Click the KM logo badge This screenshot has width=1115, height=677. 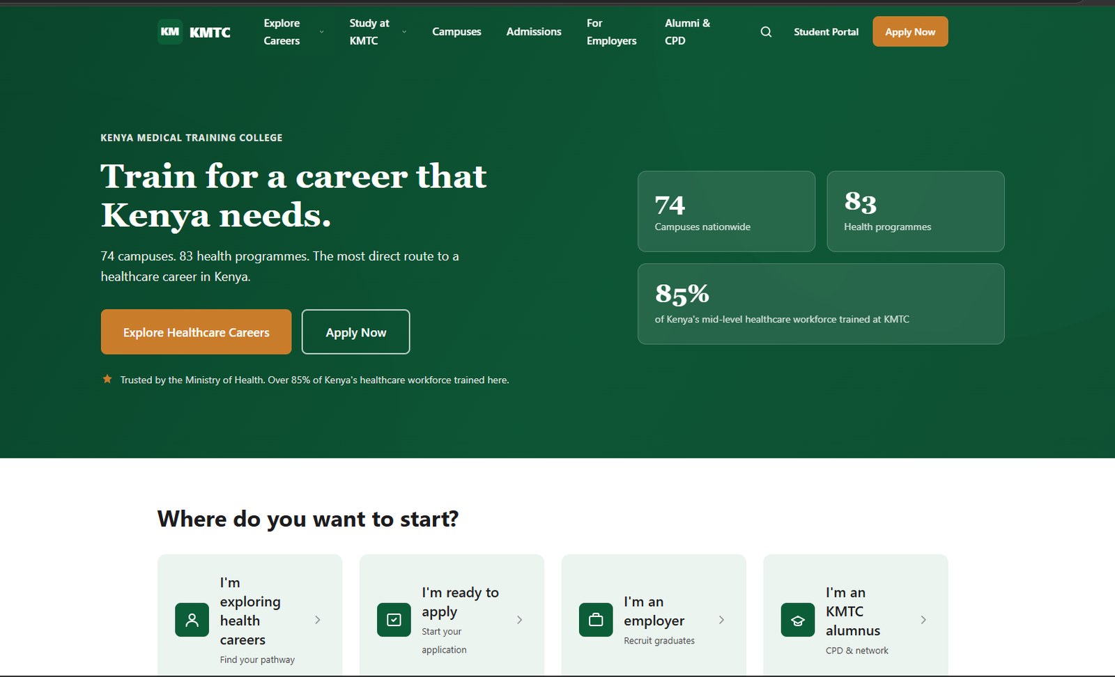tap(170, 32)
